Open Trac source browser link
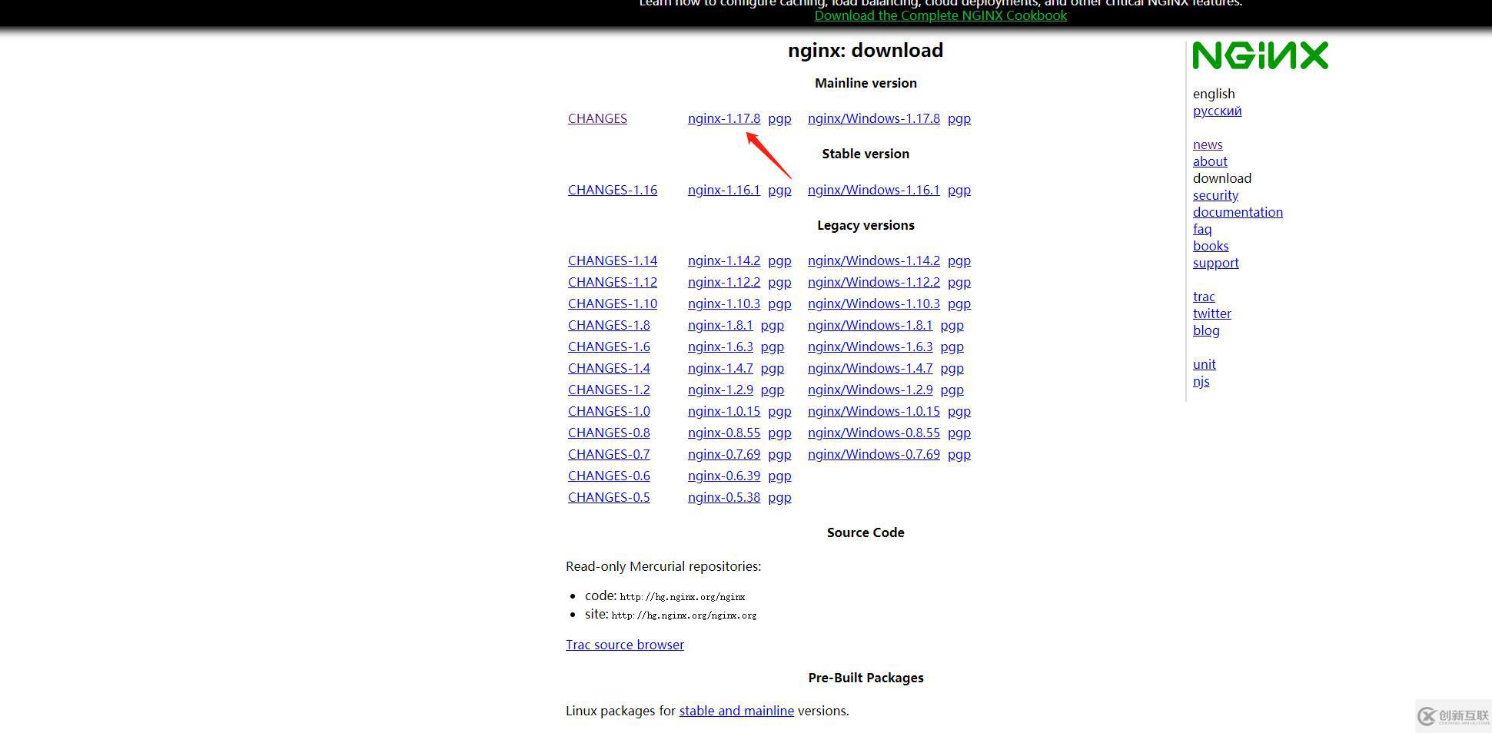1492x733 pixels. 625,645
